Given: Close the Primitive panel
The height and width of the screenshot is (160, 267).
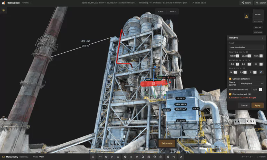Looking at the screenshot, I should [x=262, y=38].
